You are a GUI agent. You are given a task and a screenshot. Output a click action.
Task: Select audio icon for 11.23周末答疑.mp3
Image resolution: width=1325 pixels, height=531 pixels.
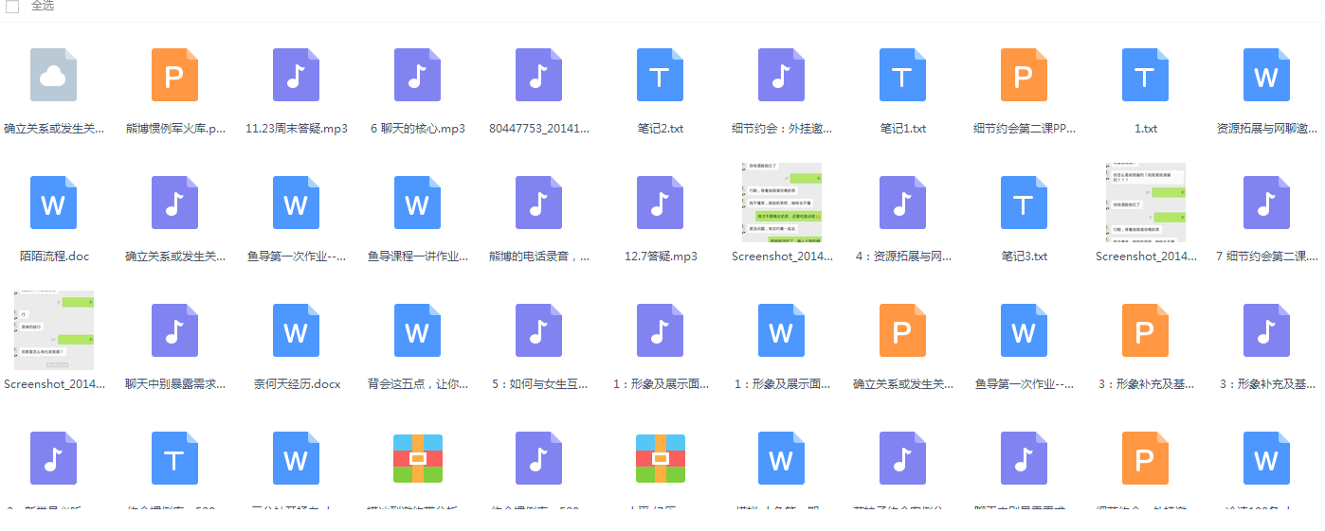pyautogui.click(x=296, y=75)
